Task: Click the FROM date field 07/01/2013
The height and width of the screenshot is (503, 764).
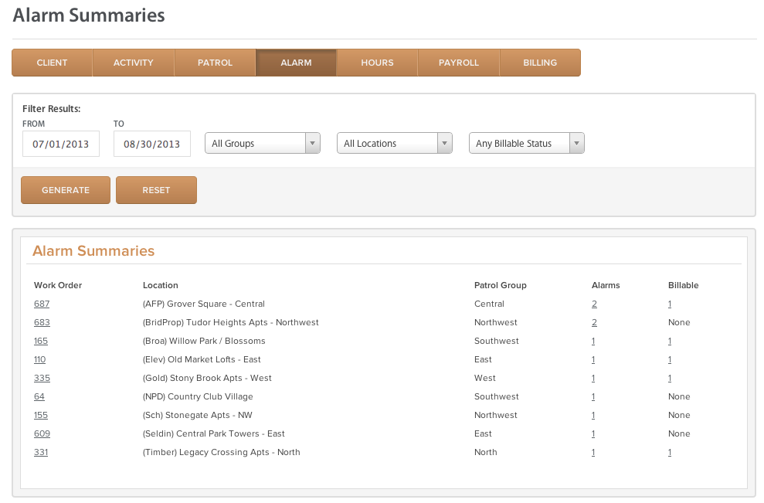Action: (x=61, y=144)
